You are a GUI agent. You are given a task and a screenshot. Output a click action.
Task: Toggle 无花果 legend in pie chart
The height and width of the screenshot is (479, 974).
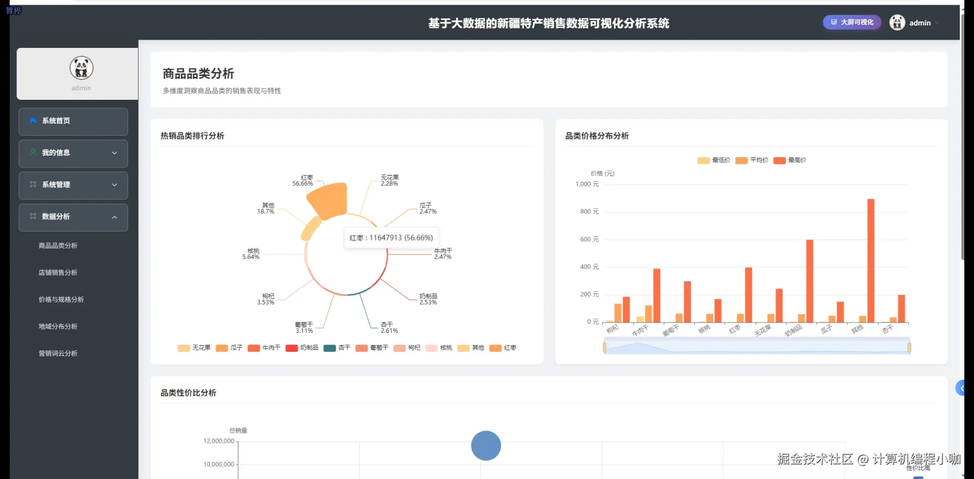(194, 348)
